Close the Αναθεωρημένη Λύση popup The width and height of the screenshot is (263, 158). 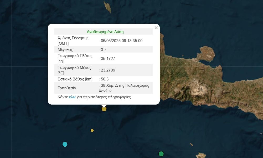tap(156, 28)
